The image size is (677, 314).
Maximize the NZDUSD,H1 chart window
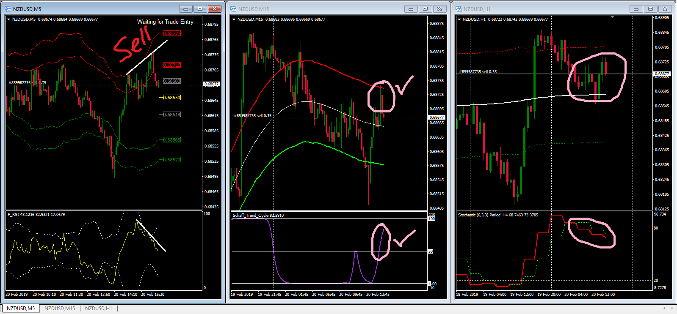650,9
